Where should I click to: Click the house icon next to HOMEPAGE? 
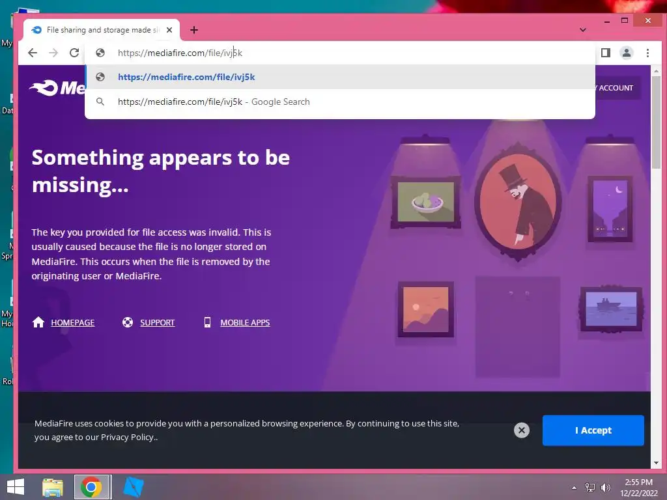point(38,322)
